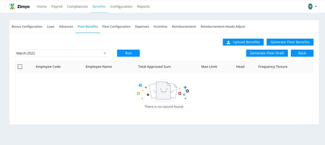
Task: Click the Head column header
Action: tap(240, 67)
